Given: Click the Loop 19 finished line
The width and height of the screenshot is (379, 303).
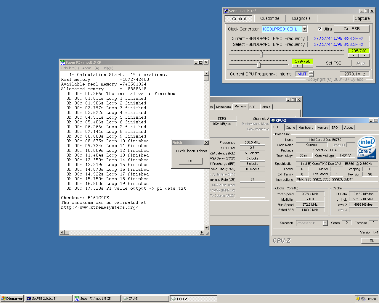Looking at the screenshot, I should pos(107,183).
